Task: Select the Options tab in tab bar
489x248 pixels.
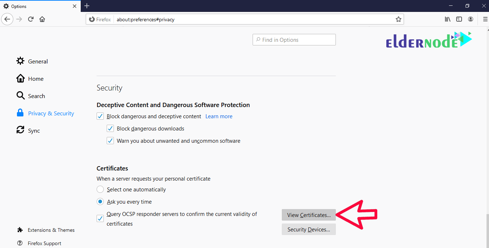Action: click(40, 6)
